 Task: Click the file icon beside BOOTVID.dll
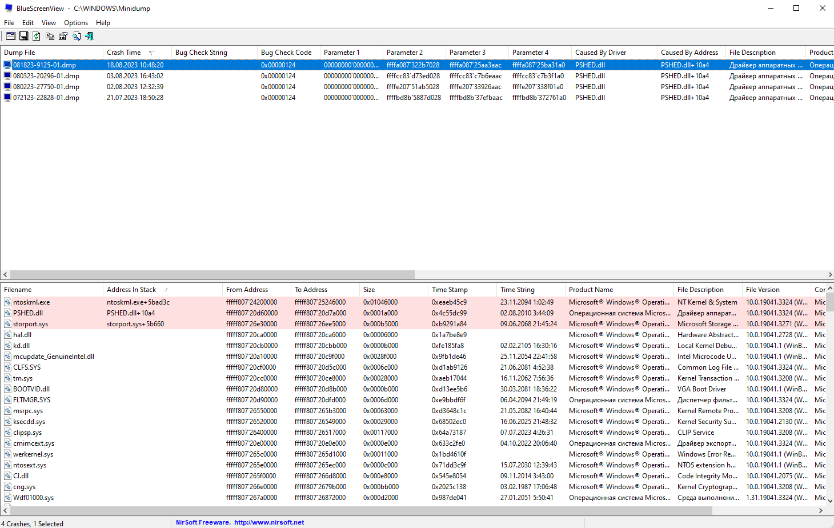click(x=8, y=389)
